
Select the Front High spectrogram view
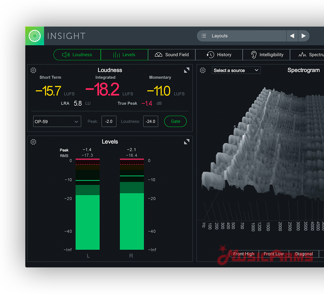coord(244,254)
